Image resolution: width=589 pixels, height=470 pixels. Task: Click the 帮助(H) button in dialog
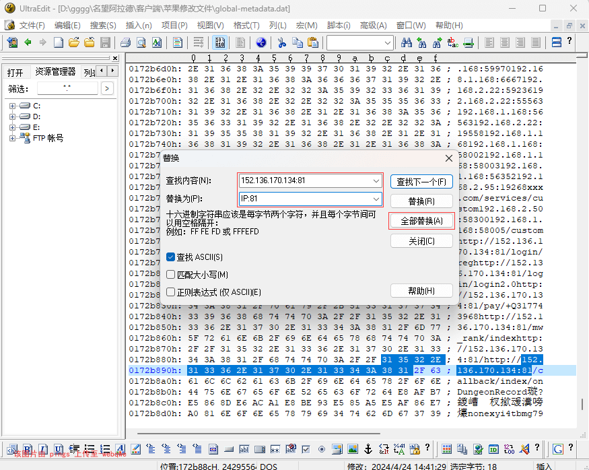(421, 291)
